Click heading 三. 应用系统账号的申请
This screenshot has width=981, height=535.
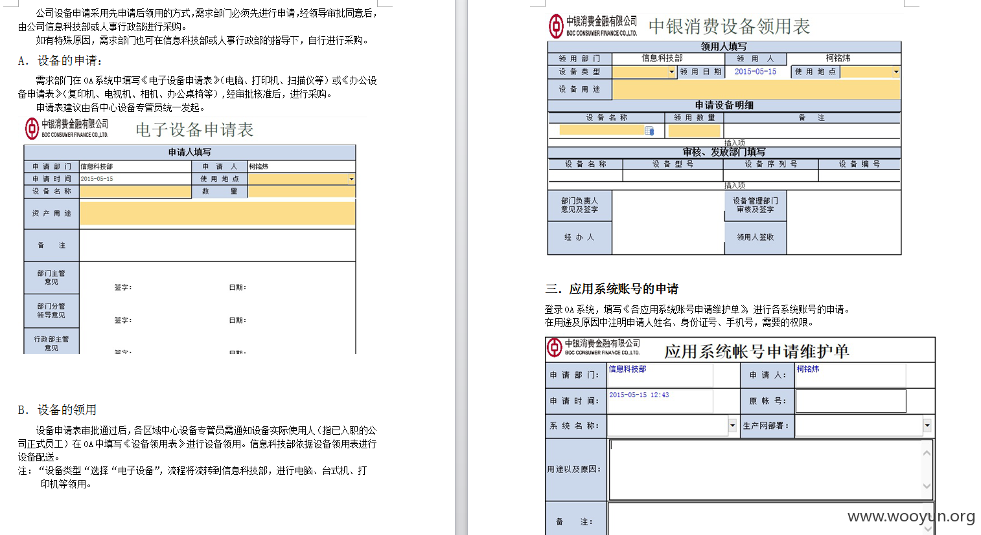click(x=612, y=289)
